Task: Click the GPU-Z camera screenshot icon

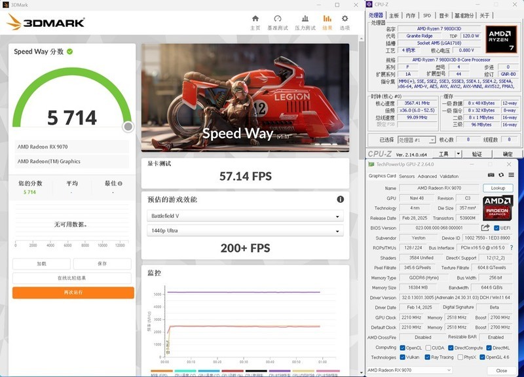Action: 492,175
